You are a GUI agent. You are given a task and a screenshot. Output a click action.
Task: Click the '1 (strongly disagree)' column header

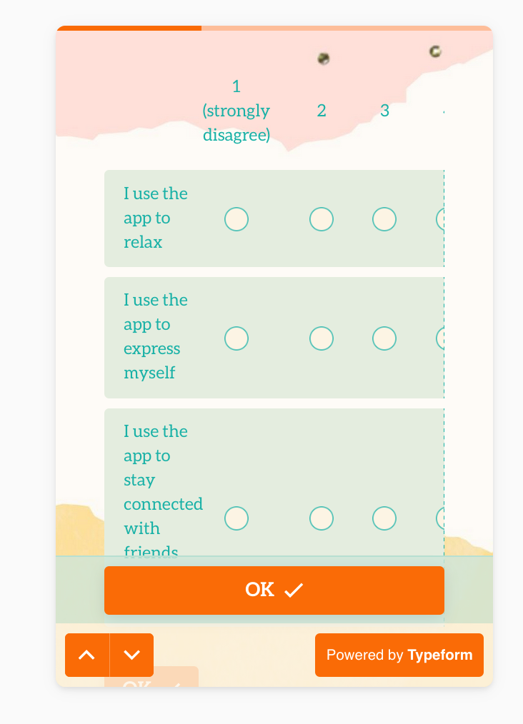click(x=236, y=111)
